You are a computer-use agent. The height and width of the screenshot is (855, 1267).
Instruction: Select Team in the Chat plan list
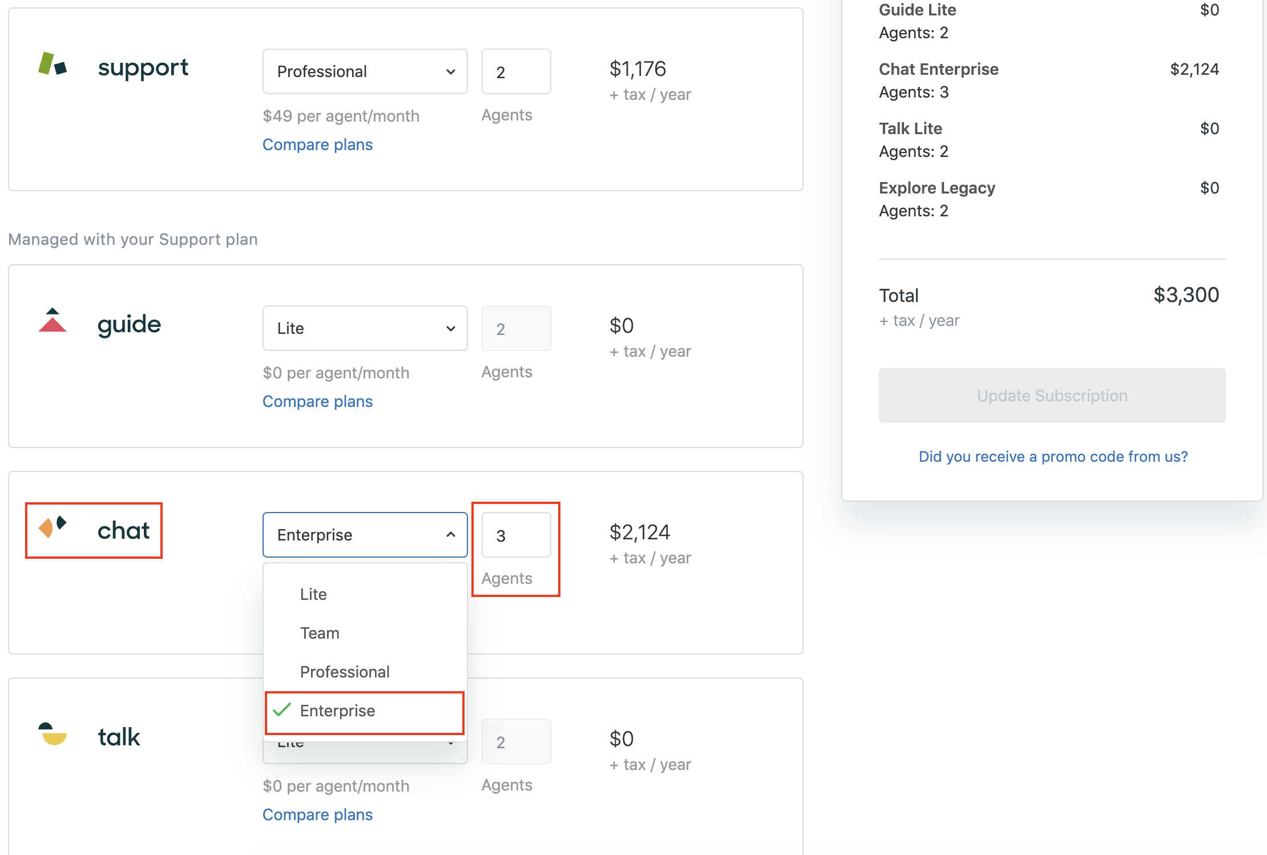[365, 633]
